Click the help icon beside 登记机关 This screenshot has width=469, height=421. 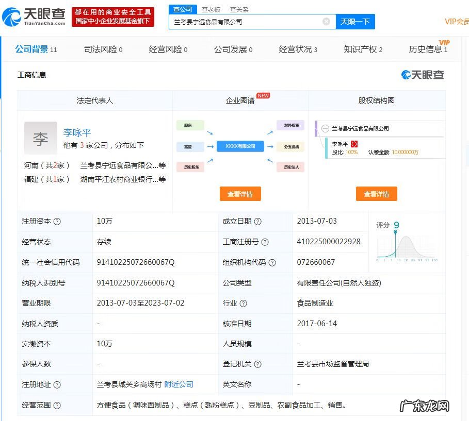click(258, 364)
